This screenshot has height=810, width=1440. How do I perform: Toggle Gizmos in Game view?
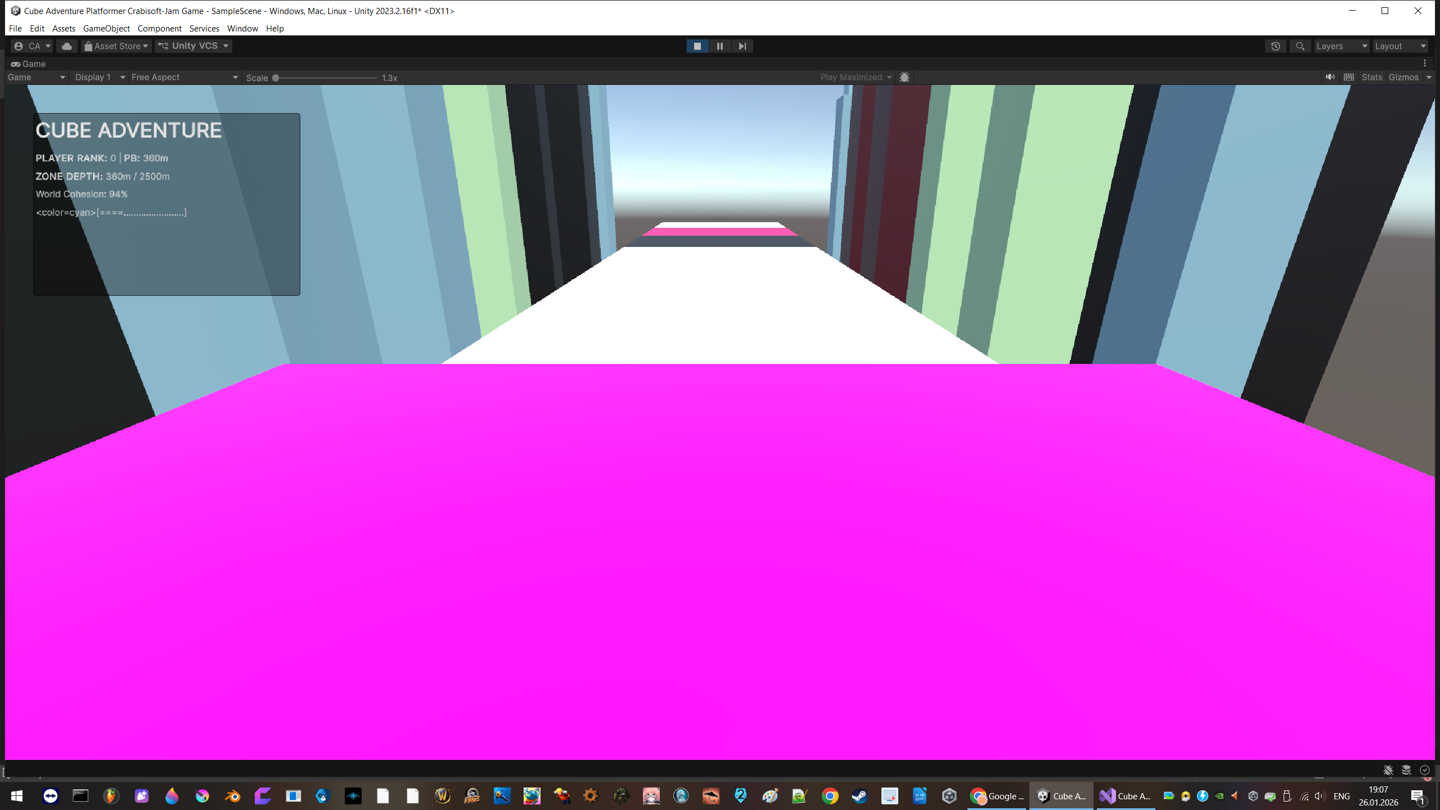tap(1403, 77)
